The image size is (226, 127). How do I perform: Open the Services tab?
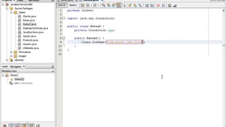pyautogui.click(x=34, y=1)
